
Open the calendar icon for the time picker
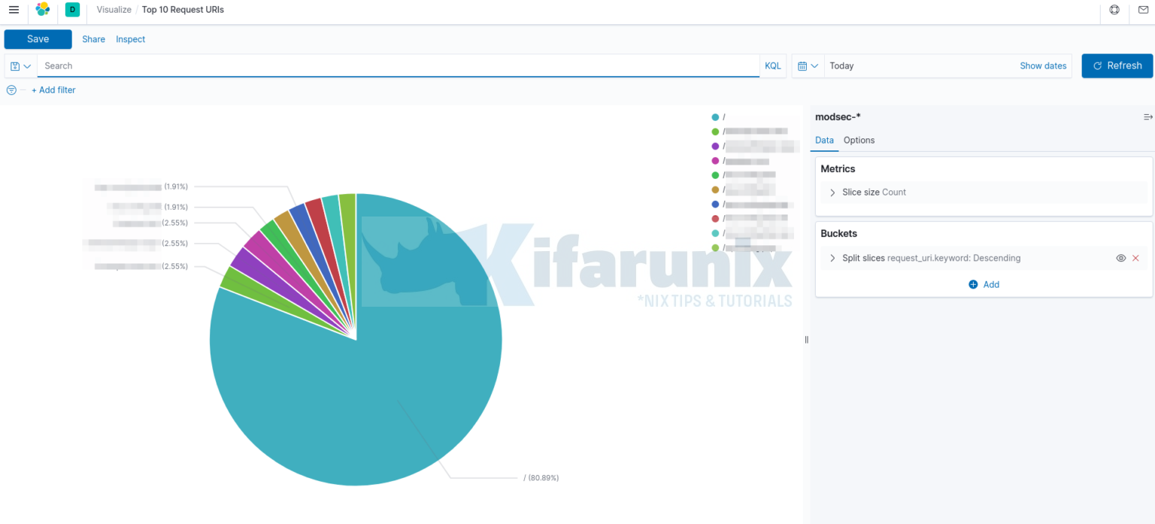[802, 65]
